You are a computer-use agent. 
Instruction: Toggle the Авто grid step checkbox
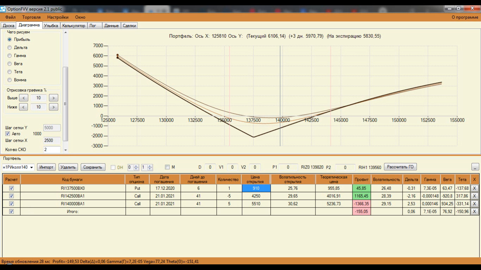pos(8,134)
